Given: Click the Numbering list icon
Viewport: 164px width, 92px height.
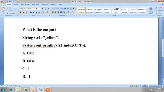Looking at the screenshot, I should [57, 9].
